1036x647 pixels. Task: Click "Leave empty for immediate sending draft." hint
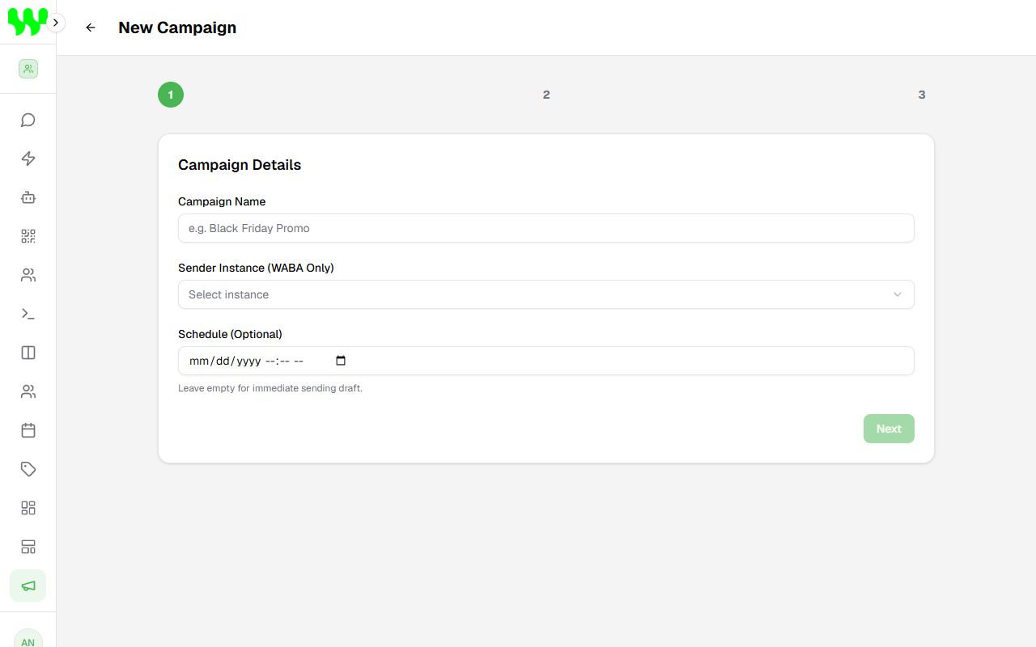(x=270, y=388)
